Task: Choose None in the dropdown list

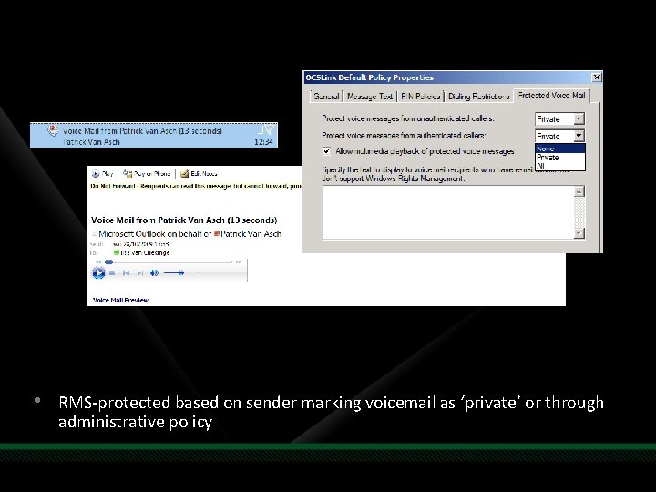Action: 559,149
